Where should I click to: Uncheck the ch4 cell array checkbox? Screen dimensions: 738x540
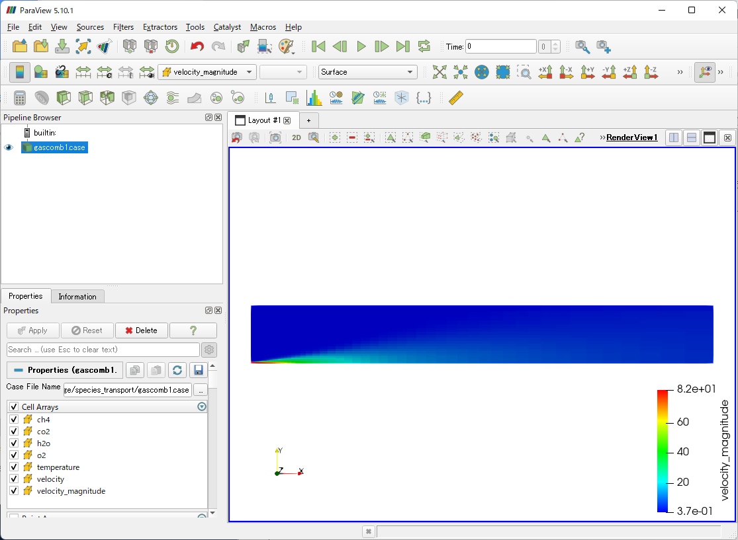(14, 420)
